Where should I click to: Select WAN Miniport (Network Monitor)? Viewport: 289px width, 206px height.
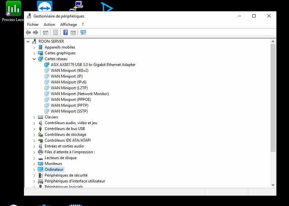[x=80, y=93]
